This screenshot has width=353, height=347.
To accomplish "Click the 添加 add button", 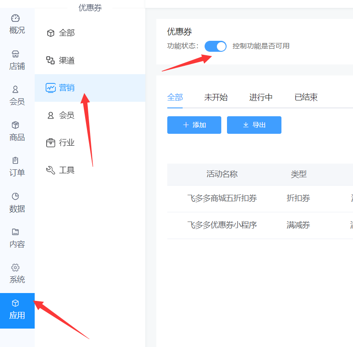I will point(194,125).
